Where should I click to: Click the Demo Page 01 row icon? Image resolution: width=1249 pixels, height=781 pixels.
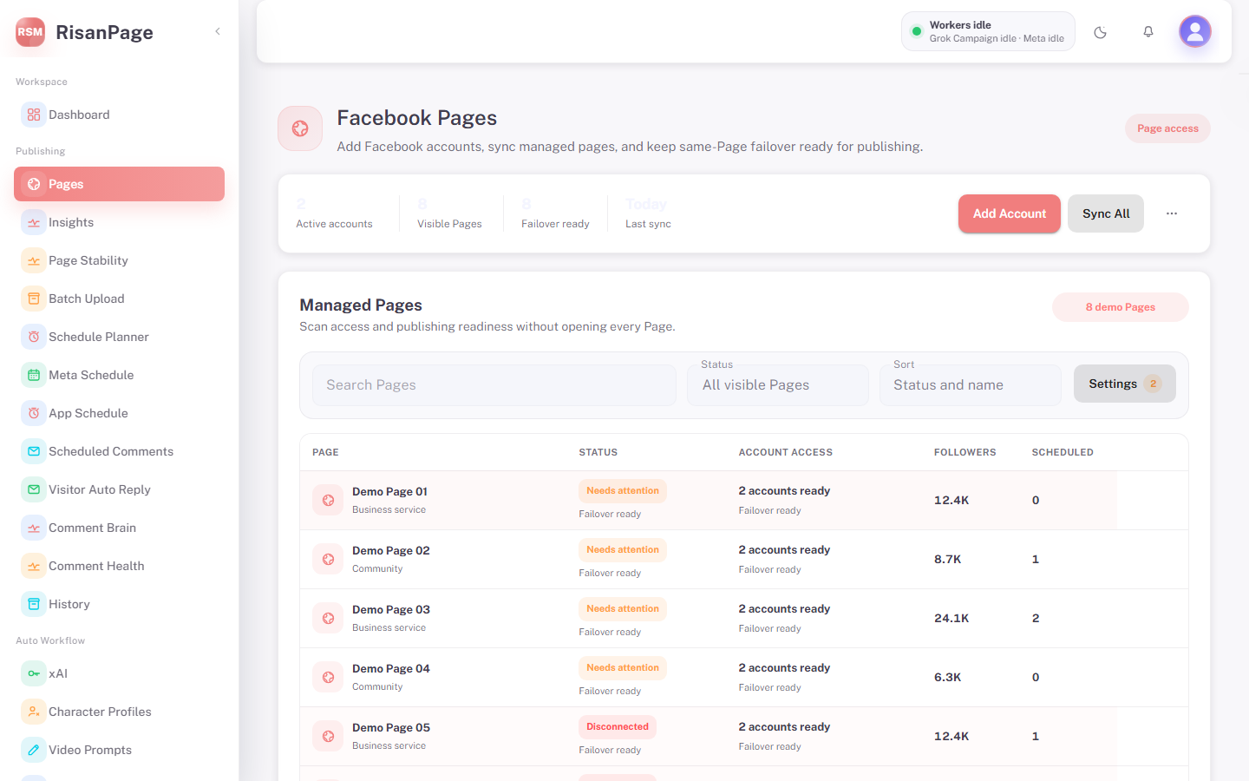[x=328, y=500]
